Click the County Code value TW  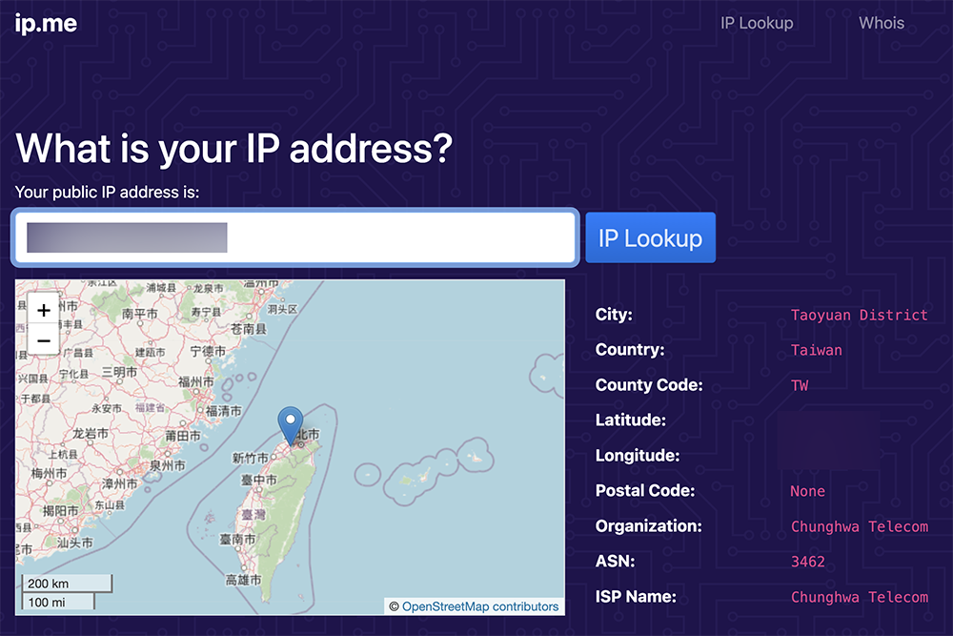tap(799, 385)
